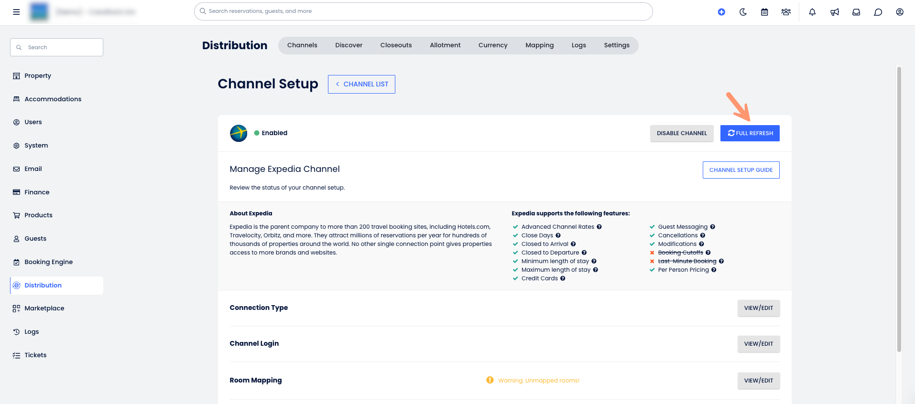Screen dimensions: 915x404
Task: Click View/Edit for Channel Login
Action: coord(759,344)
